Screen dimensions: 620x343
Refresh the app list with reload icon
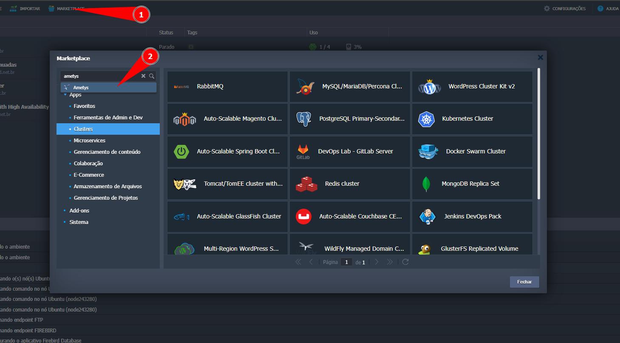(405, 262)
